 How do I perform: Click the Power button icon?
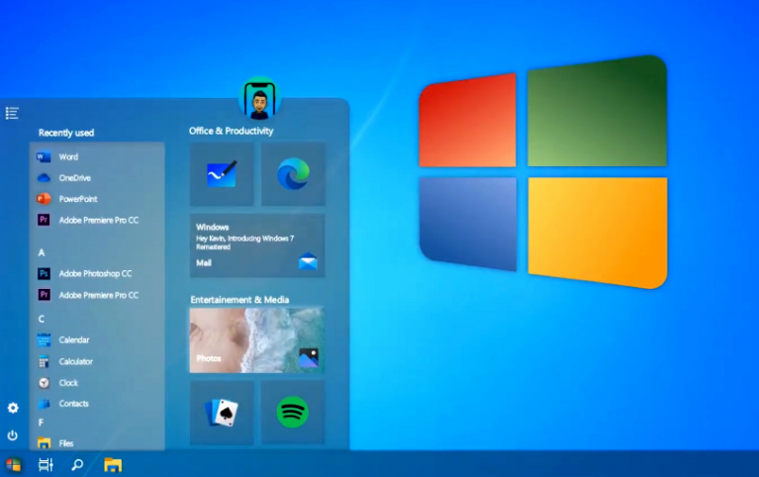[13, 435]
